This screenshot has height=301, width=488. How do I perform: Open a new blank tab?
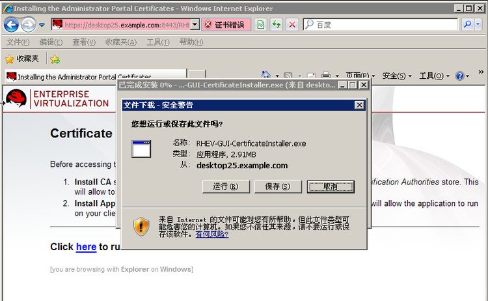[197, 75]
